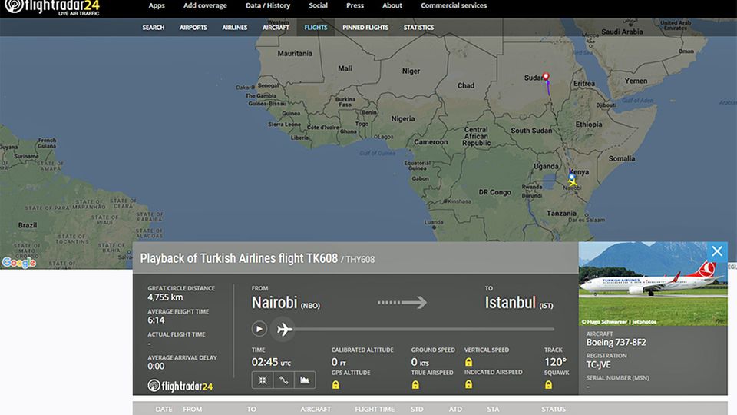The image size is (737, 415).
Task: Click the lock icon under GPS Altitude
Action: tap(336, 384)
